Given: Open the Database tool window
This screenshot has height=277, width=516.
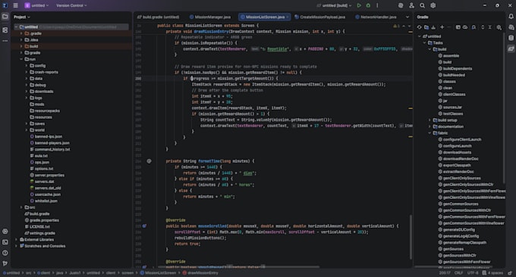Looking at the screenshot, I should 511,38.
